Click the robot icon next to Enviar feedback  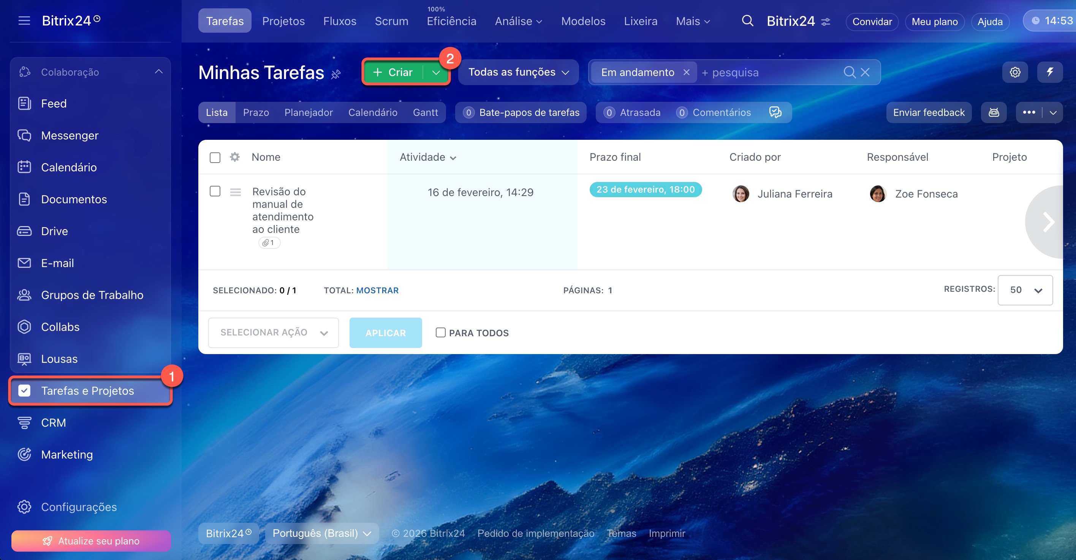click(994, 112)
